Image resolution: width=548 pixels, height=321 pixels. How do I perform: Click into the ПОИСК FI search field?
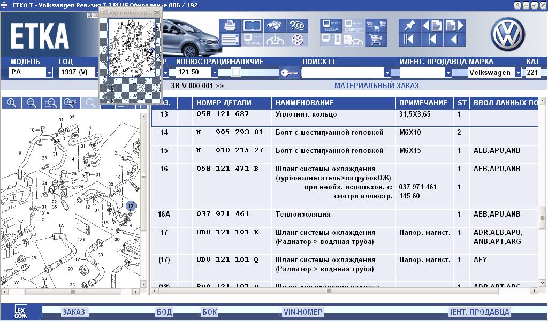(342, 73)
